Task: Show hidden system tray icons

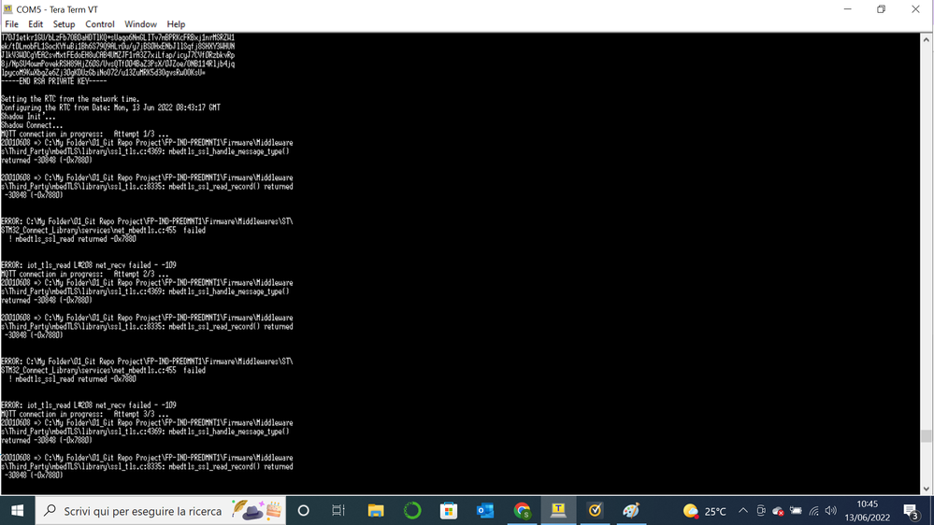Action: click(742, 511)
